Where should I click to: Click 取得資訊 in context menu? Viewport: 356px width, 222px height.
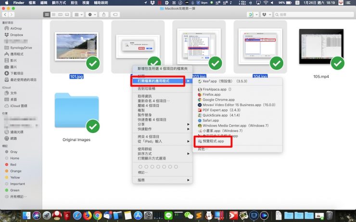pos(146,96)
